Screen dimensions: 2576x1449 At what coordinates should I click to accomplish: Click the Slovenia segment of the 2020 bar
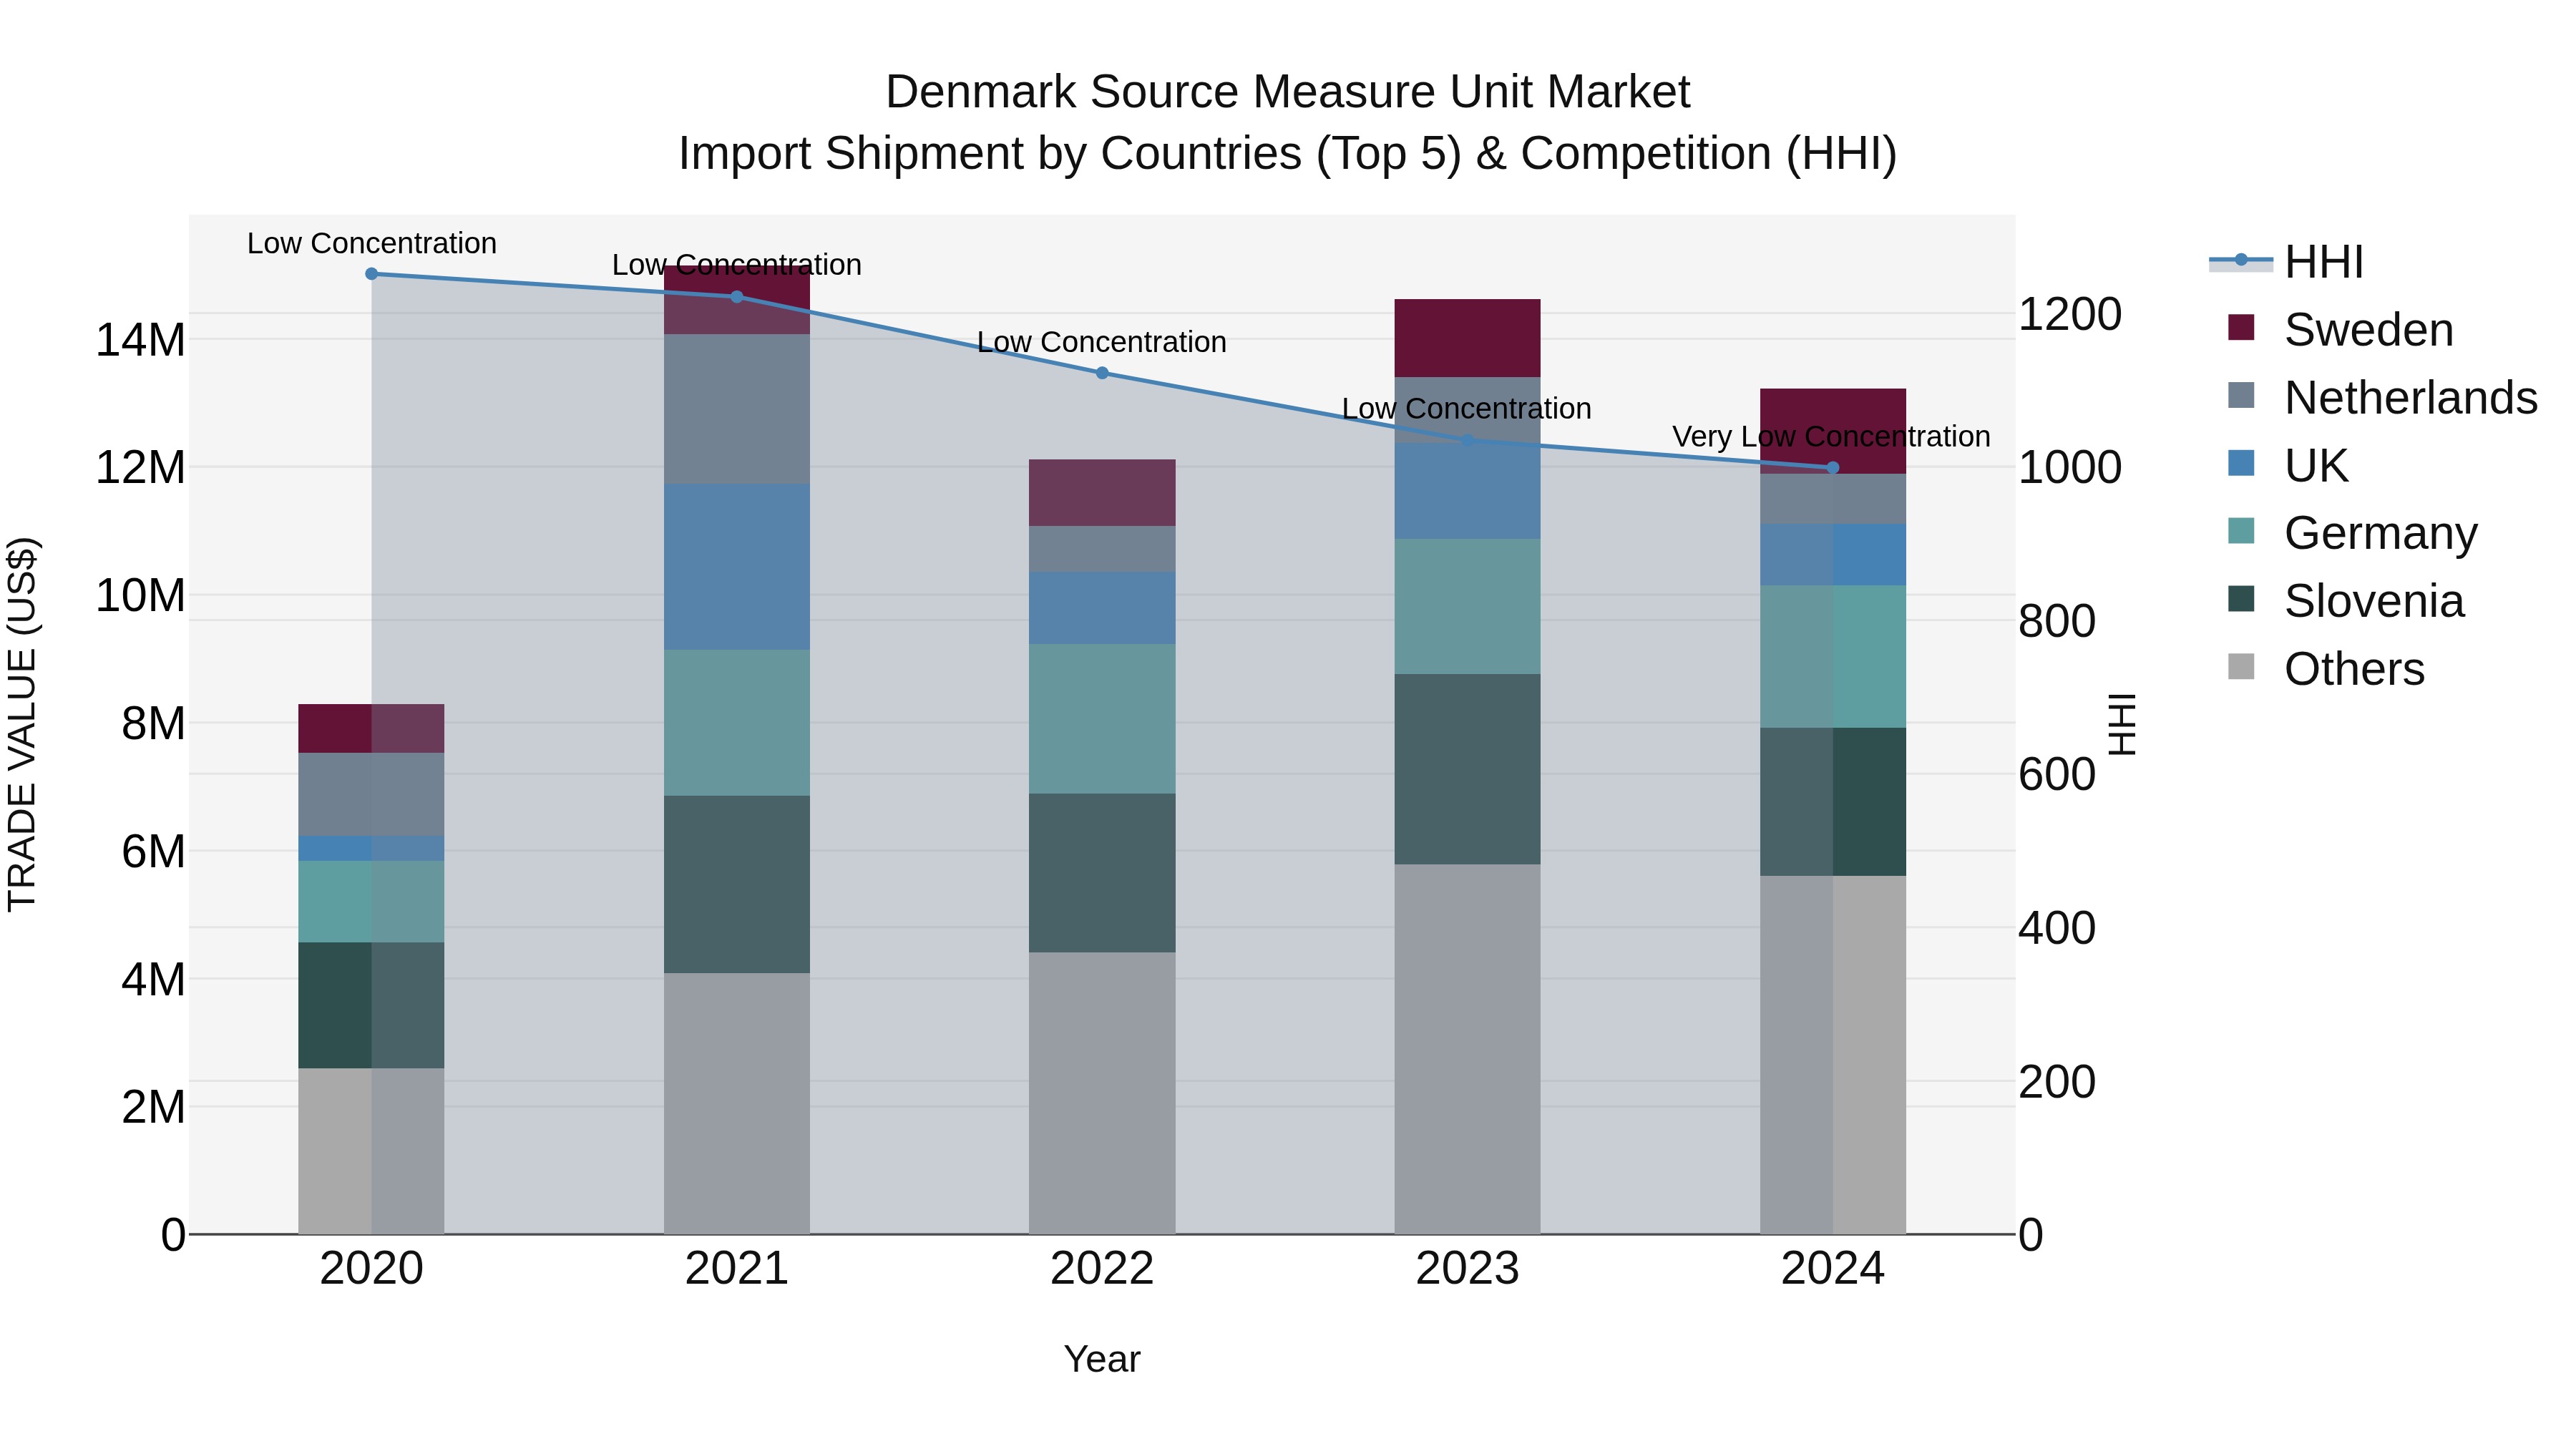tap(371, 1006)
